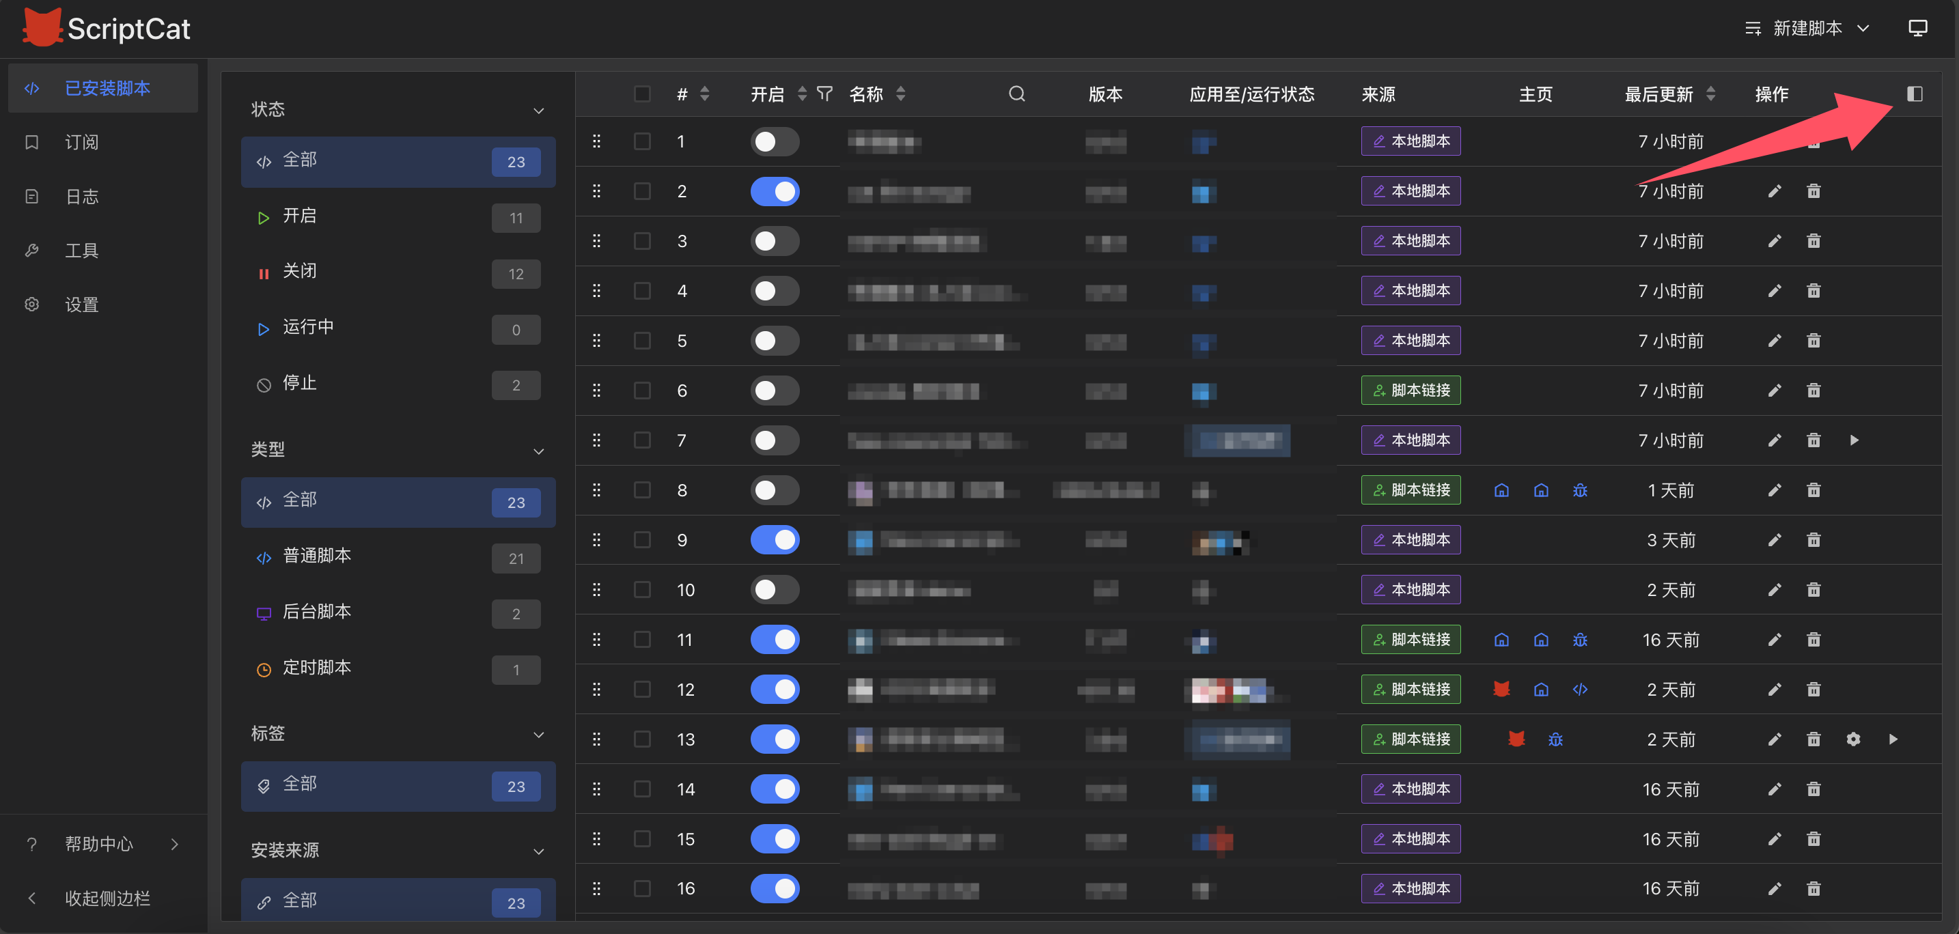Open the 新建脚本 dropdown menu

click(x=1807, y=28)
